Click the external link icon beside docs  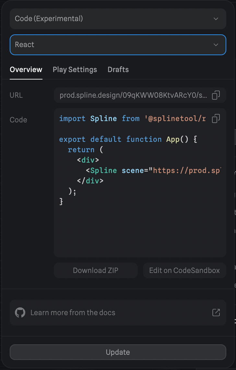point(216,313)
